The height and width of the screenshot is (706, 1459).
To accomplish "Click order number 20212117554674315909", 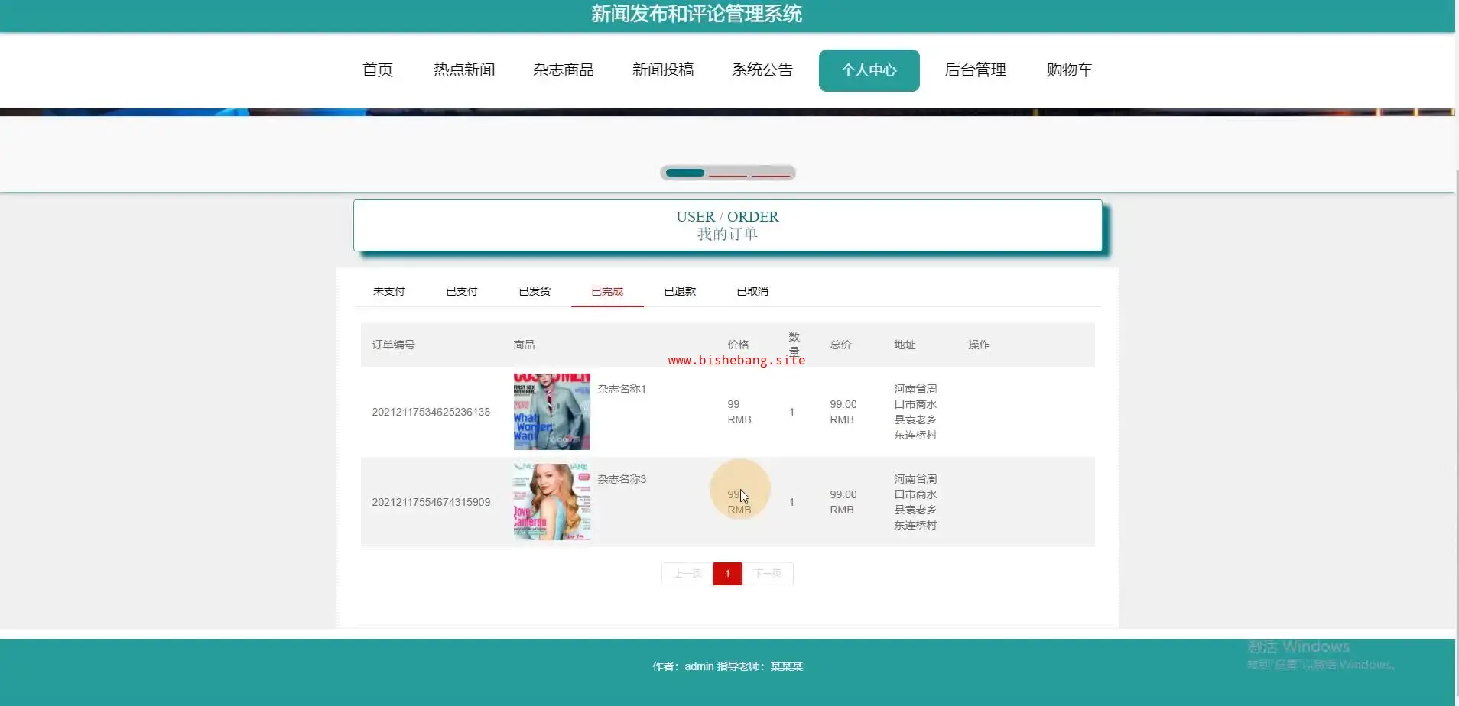I will point(431,502).
